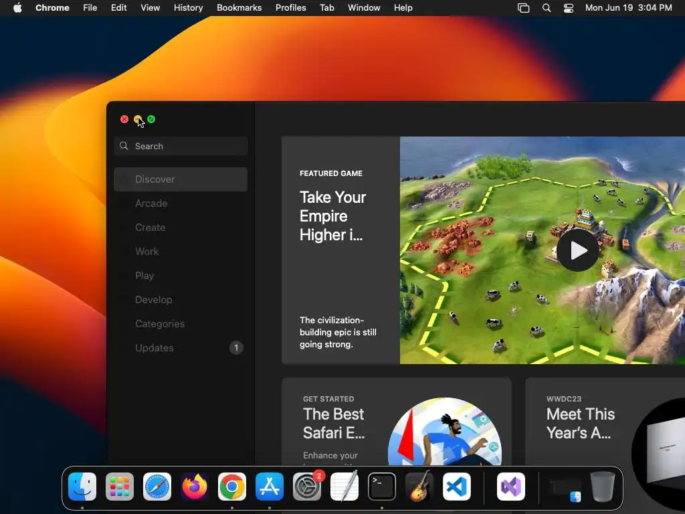Launch Terminal from the Dock
The image size is (685, 514).
coord(382,487)
